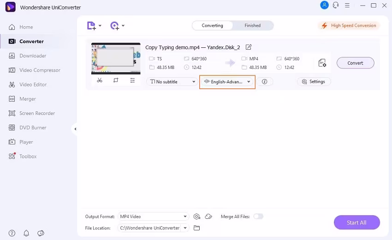The width and height of the screenshot is (392, 240).
Task: Maximize the UniConverter window
Action: coord(374,6)
